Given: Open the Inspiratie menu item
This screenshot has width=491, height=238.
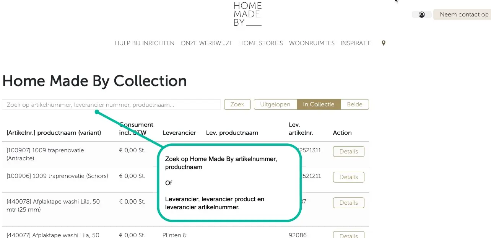Looking at the screenshot, I should point(356,43).
